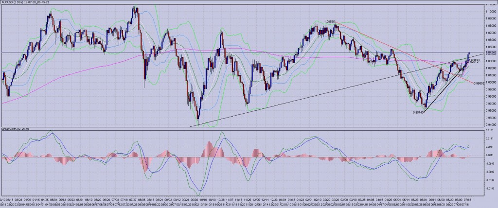Click the 1.08565 swing high price label
The height and width of the screenshot is (208, 498).
(x=330, y=22)
